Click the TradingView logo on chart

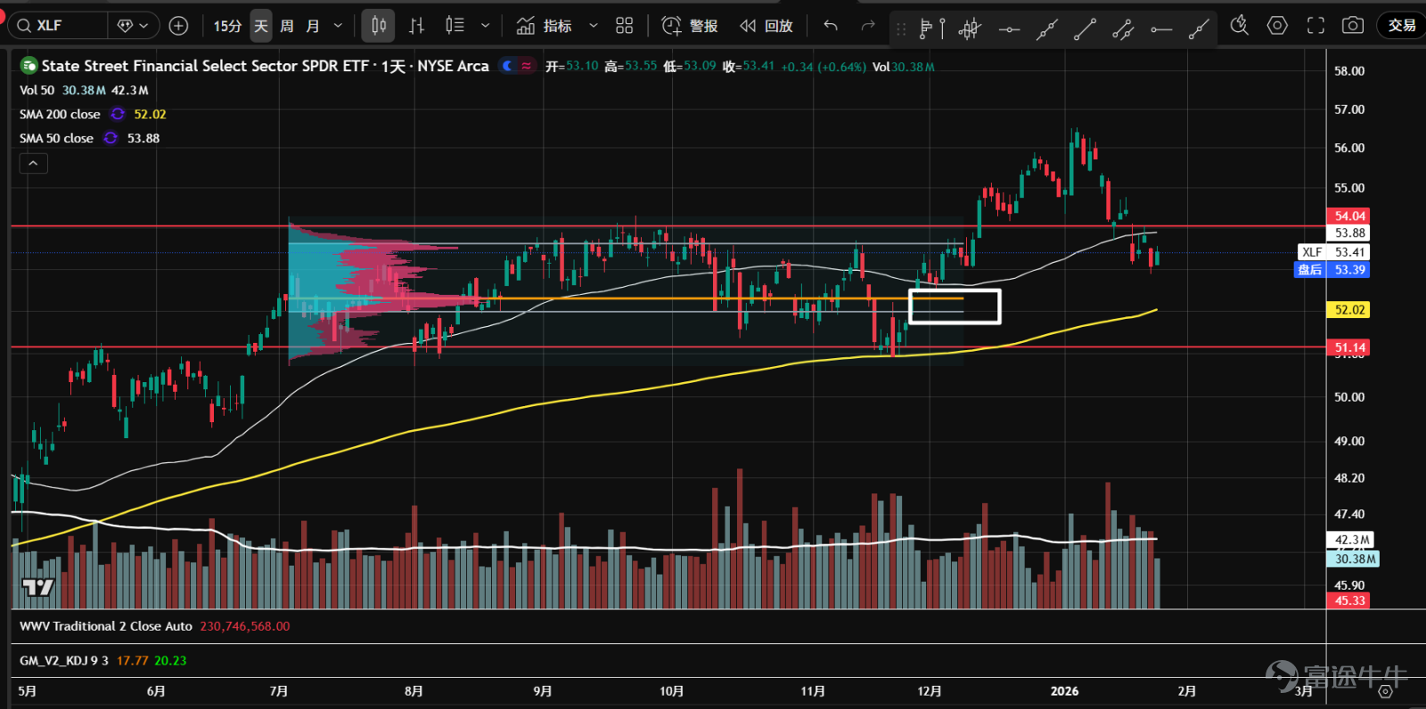[x=38, y=587]
